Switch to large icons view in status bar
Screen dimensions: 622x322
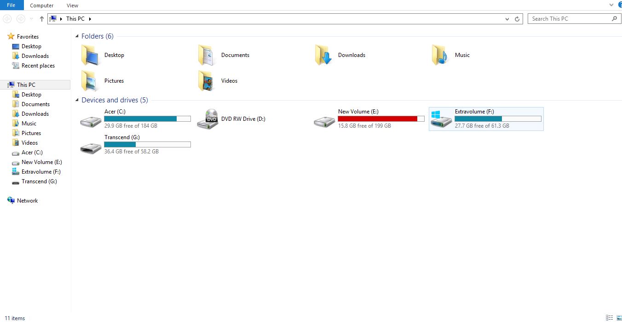point(619,318)
